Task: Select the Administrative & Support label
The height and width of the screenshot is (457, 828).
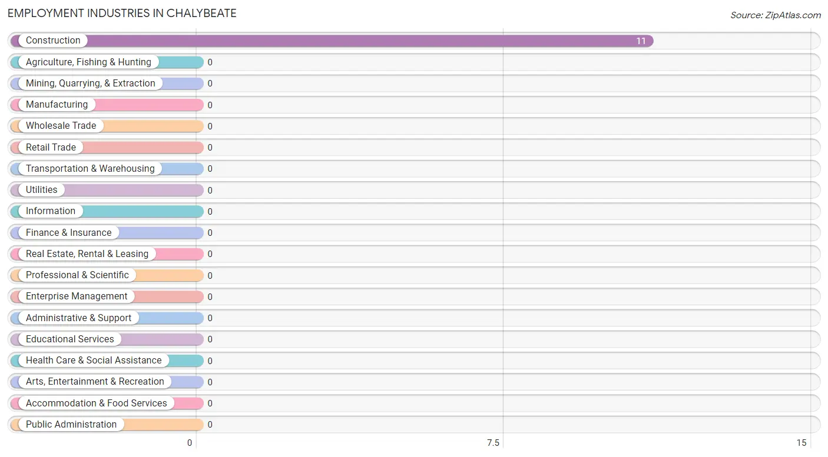Action: (78, 318)
